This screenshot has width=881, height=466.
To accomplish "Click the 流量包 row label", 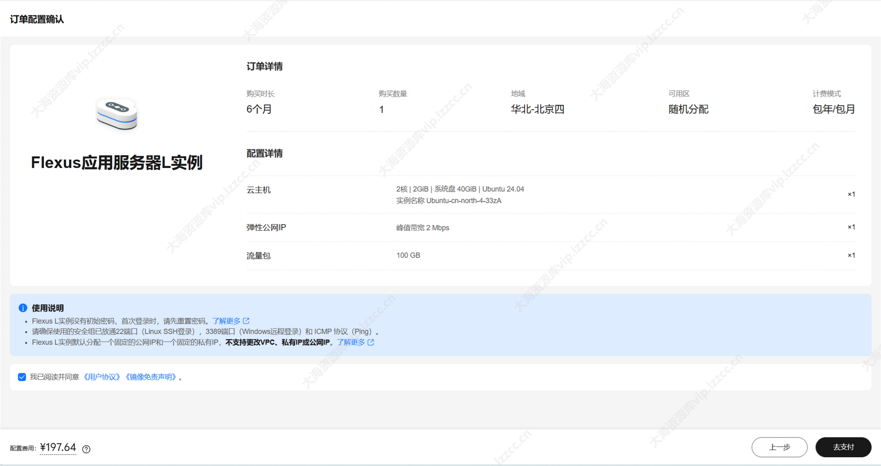I will point(258,256).
